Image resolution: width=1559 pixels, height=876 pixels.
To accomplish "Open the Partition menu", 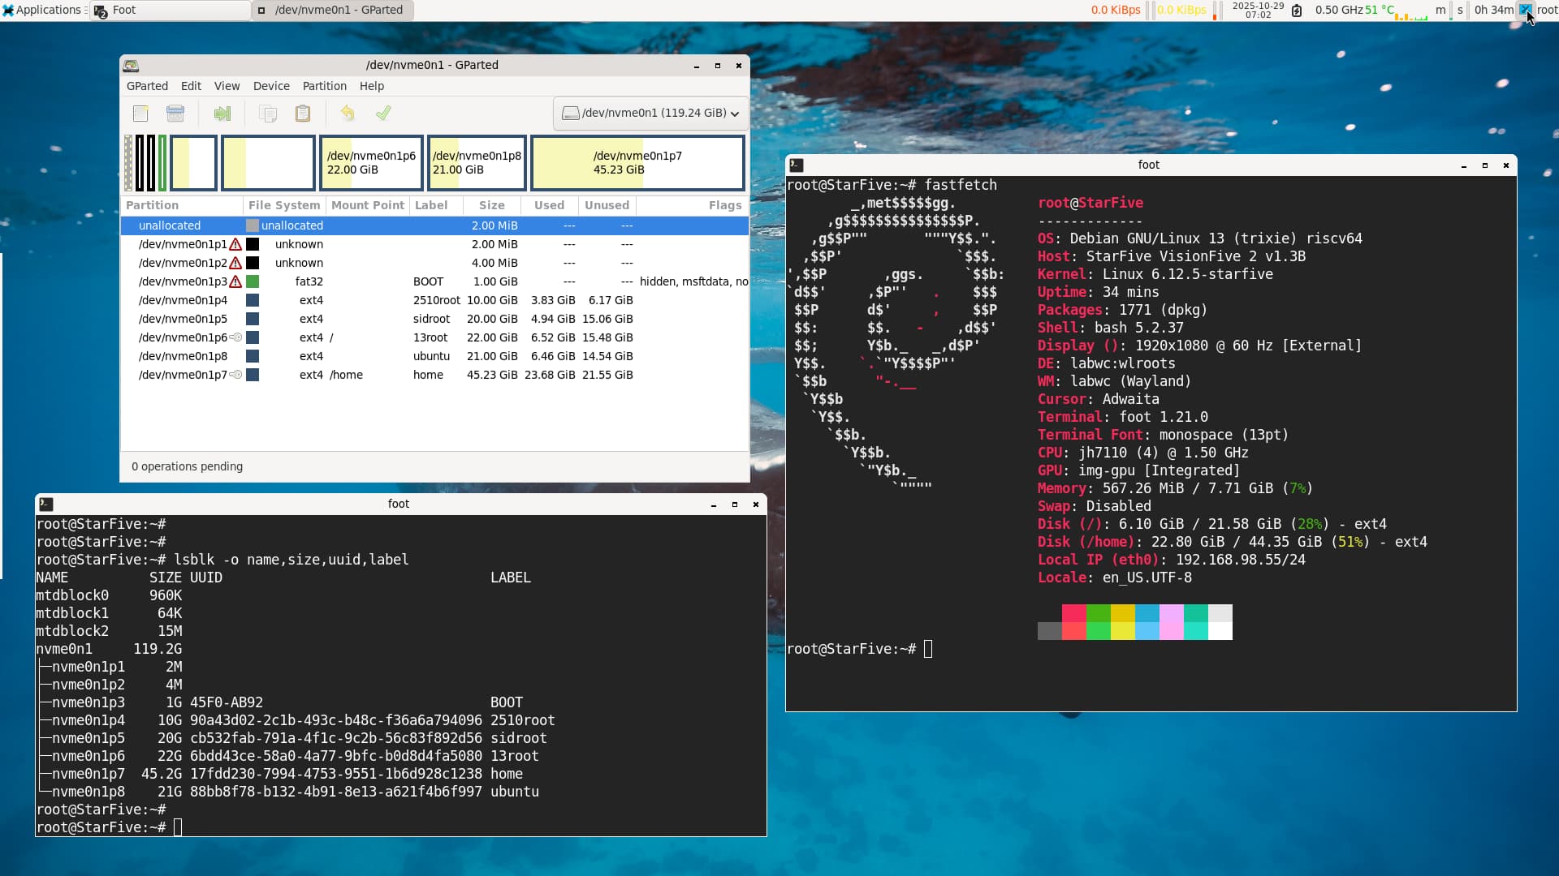I will tap(324, 86).
